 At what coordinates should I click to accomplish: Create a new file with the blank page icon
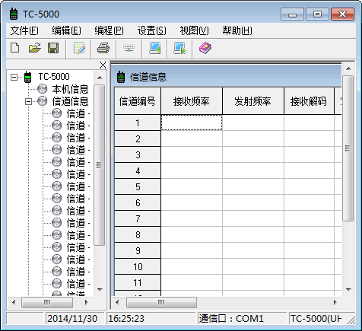pos(15,48)
